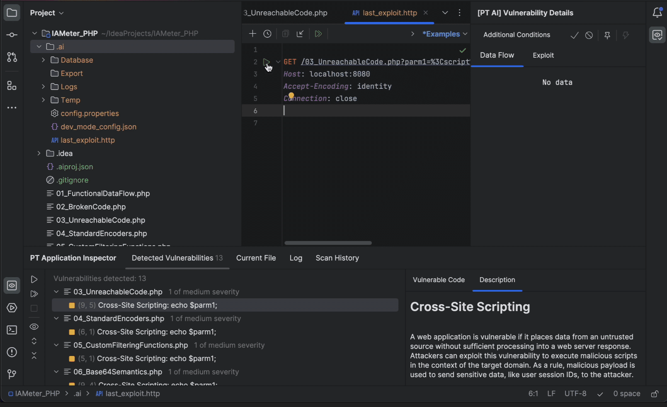
Task: Select Detected Vulnerabilities tab
Action: point(177,258)
